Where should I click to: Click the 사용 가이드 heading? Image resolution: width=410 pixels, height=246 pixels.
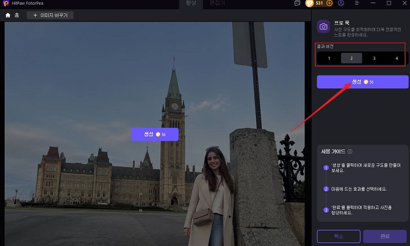[x=333, y=152]
